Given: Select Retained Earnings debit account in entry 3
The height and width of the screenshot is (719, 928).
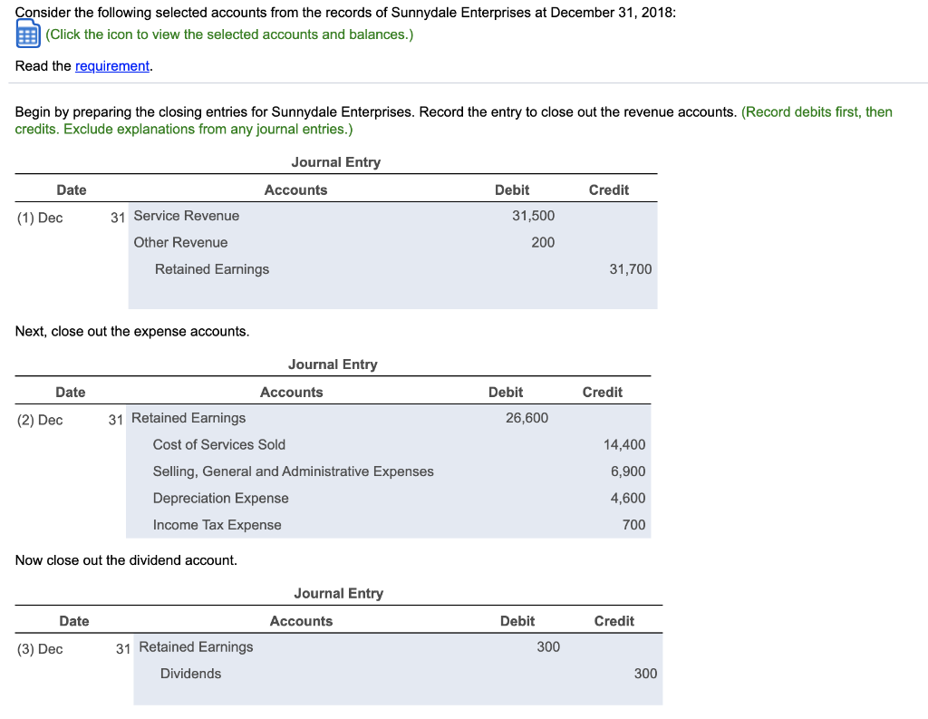Looking at the screenshot, I should click(196, 646).
